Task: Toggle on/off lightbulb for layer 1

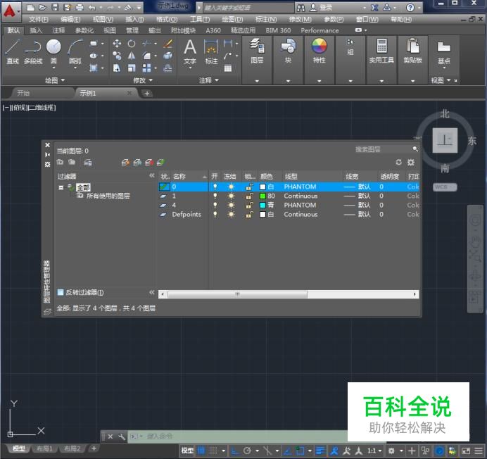Action: (215, 196)
